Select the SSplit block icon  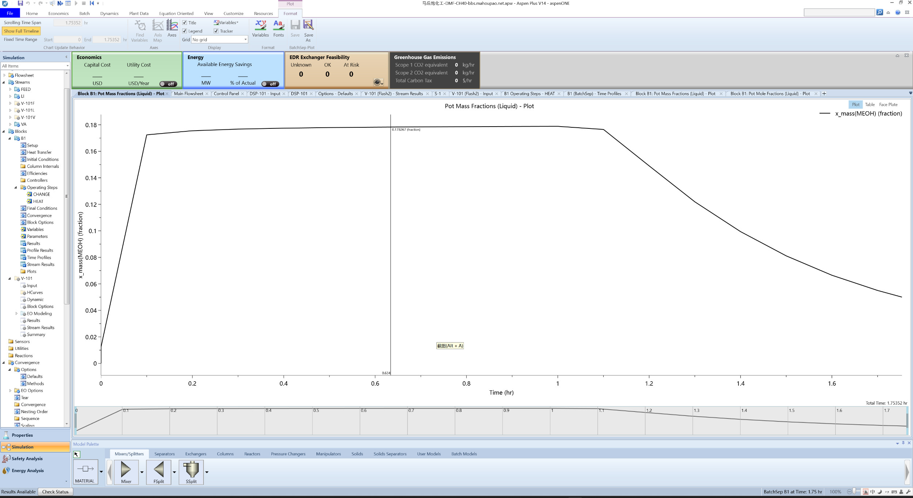point(191,472)
